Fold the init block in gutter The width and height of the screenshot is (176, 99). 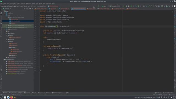pyautogui.click(x=39, y=37)
